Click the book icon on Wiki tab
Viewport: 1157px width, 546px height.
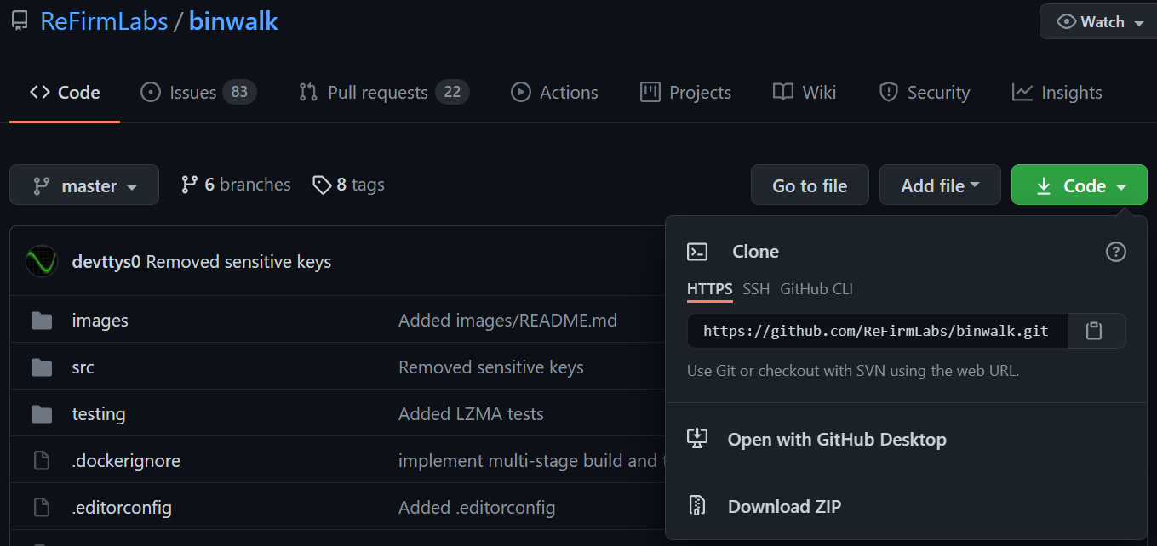click(783, 93)
